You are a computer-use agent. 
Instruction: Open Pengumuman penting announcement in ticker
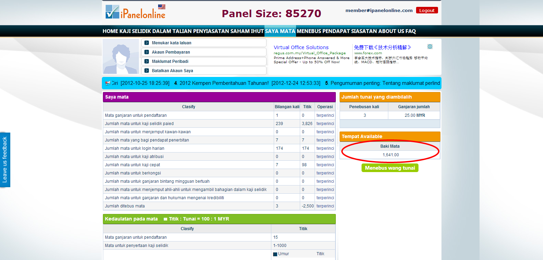[385, 83]
